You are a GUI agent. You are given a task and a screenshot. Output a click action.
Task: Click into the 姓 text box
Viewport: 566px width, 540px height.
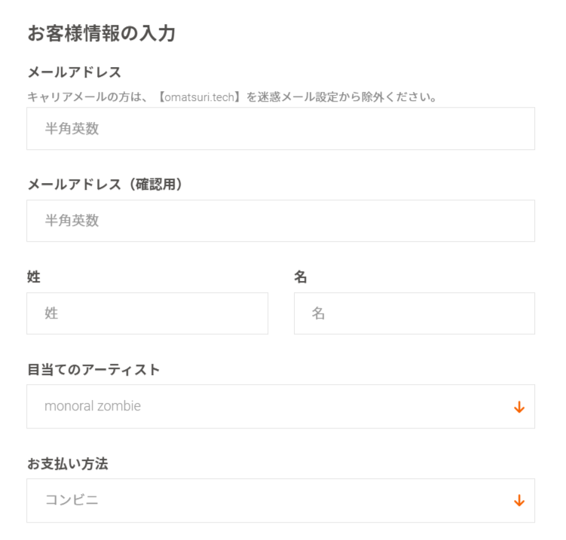pyautogui.click(x=147, y=313)
